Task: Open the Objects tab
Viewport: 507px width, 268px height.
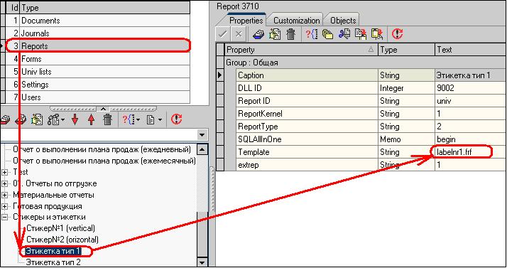Action: 343,21
